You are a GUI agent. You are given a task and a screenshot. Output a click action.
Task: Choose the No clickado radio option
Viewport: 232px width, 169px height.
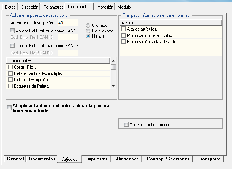[88, 31]
